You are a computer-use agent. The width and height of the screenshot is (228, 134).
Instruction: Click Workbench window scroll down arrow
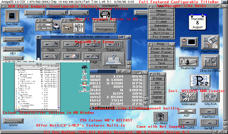(x=129, y=67)
